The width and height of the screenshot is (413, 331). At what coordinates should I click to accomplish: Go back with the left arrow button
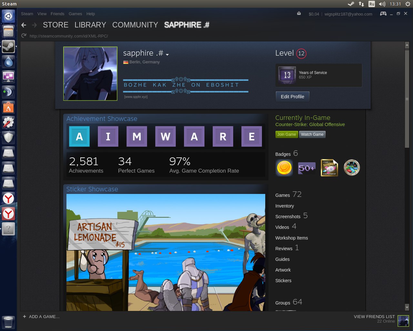click(24, 25)
